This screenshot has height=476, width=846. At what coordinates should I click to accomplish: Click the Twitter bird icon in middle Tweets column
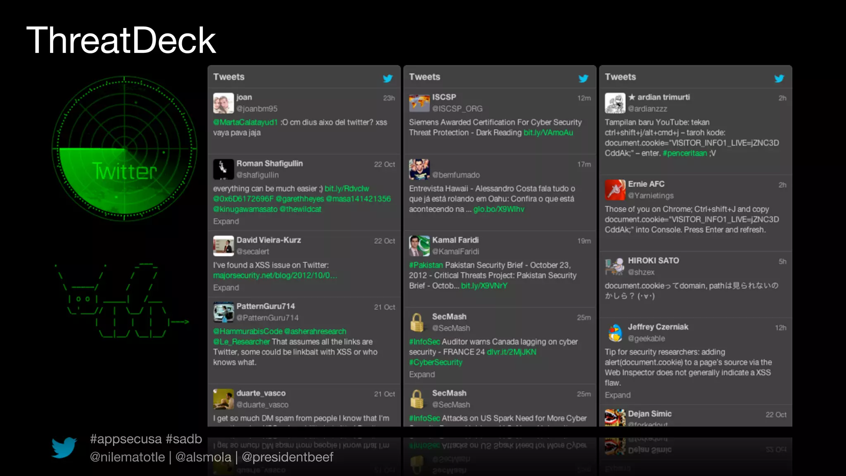[583, 78]
